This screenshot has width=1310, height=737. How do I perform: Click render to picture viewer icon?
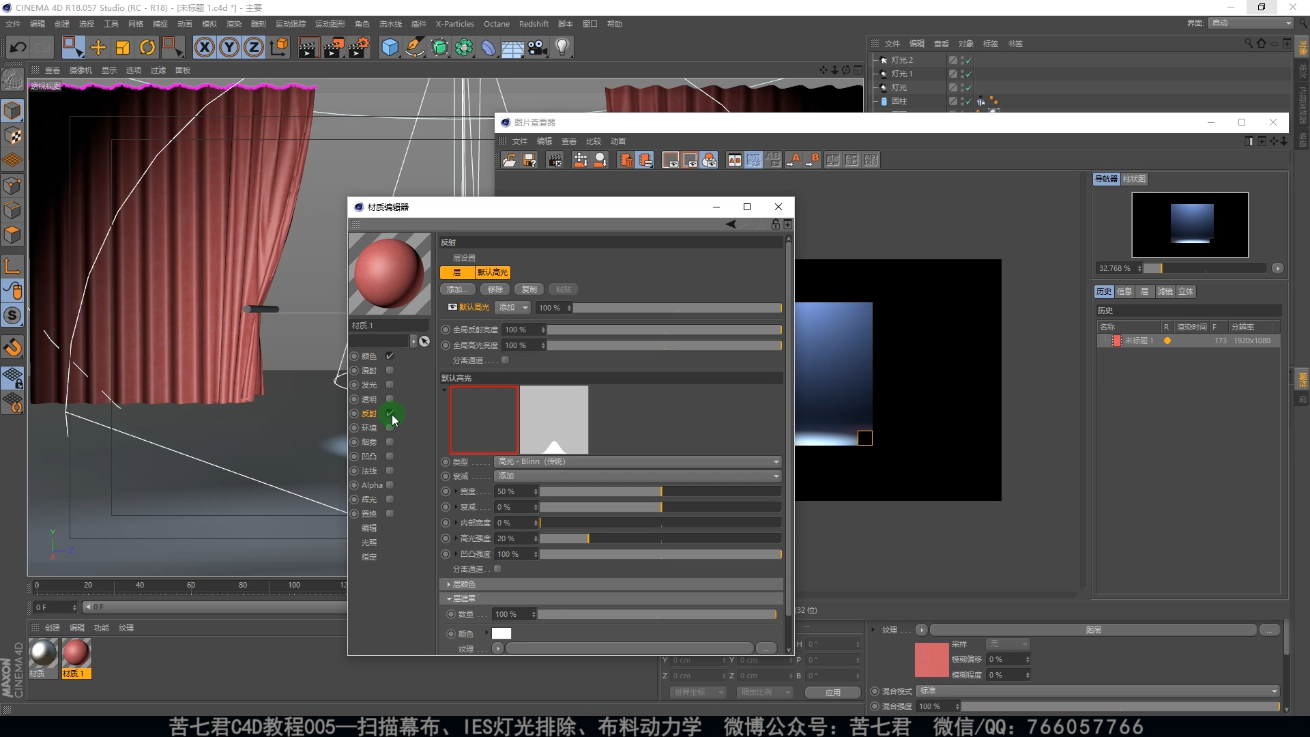tap(334, 47)
